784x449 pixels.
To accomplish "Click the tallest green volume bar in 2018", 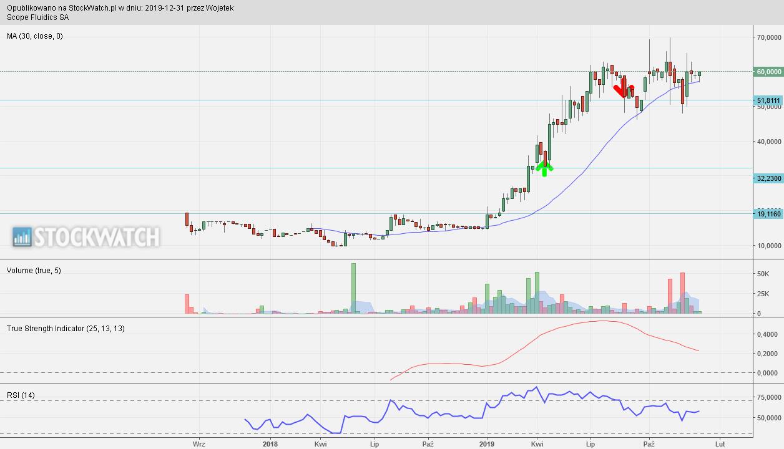I will (x=353, y=288).
